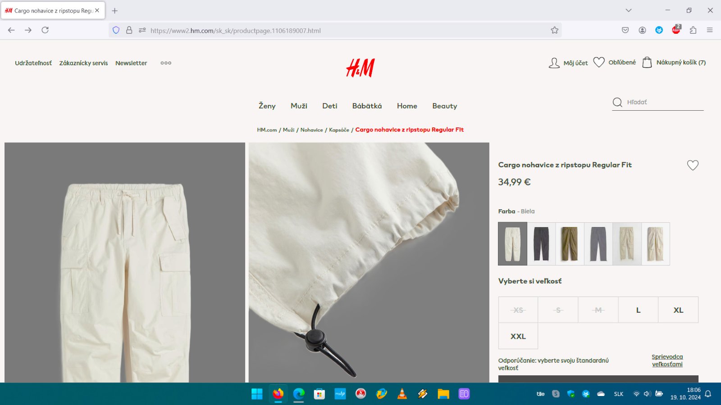Open the Adblock Plus extension icon

[676, 30]
